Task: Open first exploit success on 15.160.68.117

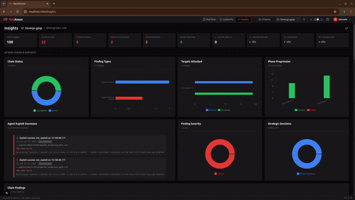Action: tap(42, 138)
